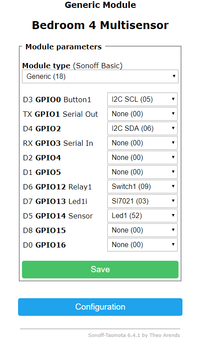Click the arrow icon on the GPIO16 dropdown

click(173, 244)
